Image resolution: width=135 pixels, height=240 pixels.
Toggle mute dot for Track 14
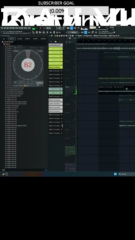pos(74,162)
